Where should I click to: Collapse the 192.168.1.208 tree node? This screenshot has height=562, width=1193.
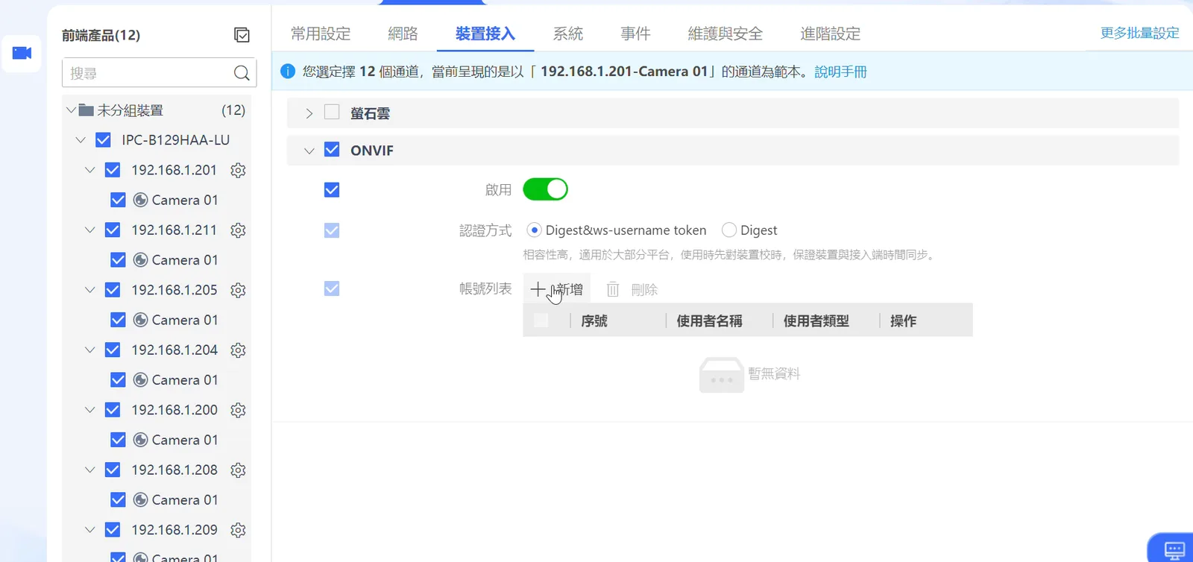pos(90,470)
